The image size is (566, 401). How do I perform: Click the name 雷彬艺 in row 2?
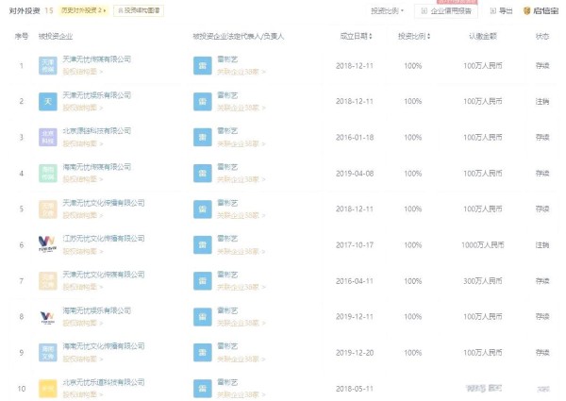click(x=227, y=95)
